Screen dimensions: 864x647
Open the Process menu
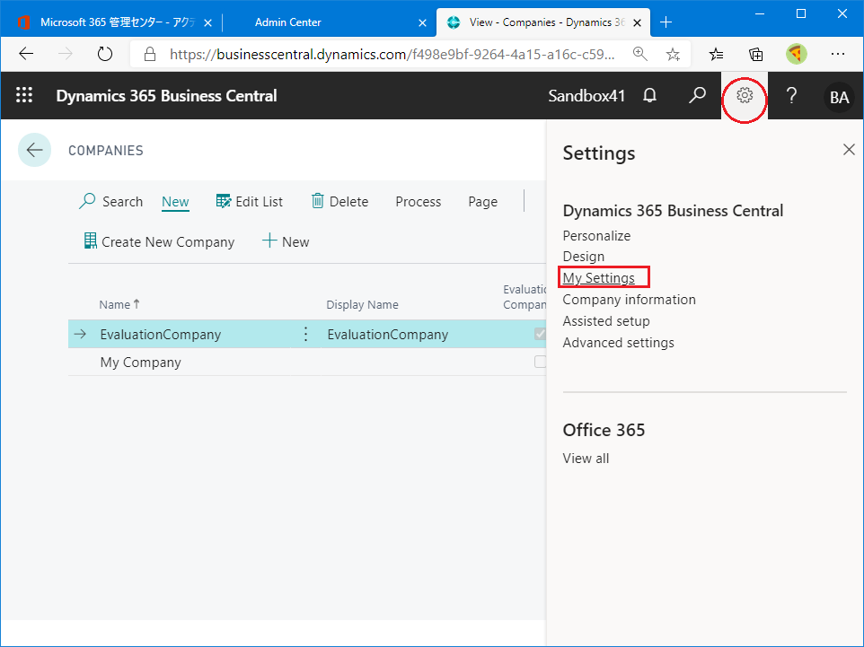tap(419, 202)
